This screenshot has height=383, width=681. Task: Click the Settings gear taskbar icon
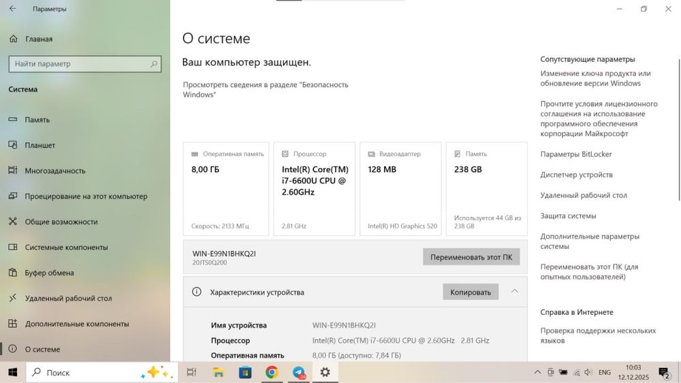pyautogui.click(x=325, y=372)
